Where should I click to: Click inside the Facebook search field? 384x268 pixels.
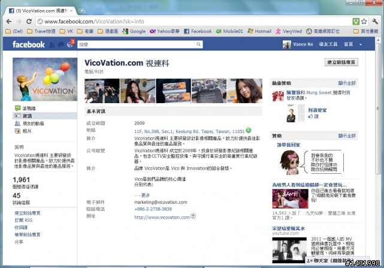click(x=137, y=44)
